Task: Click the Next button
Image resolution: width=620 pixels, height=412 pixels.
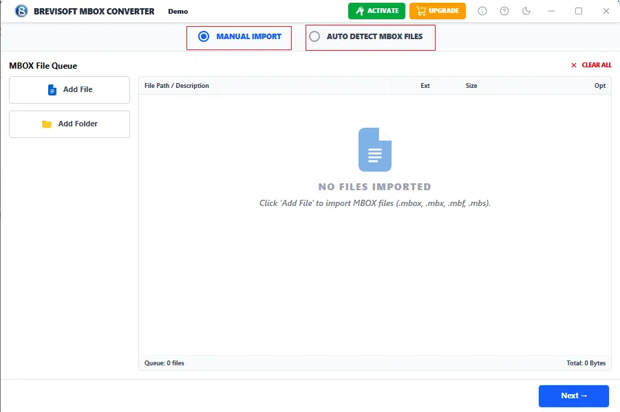Action: click(574, 396)
